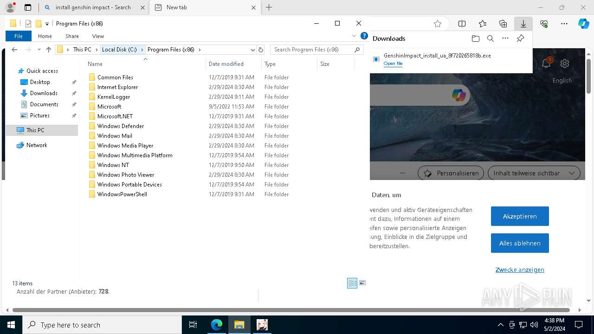594x334 pixels.
Task: Click the Edge profile avatar icon
Action: tap(10, 7)
